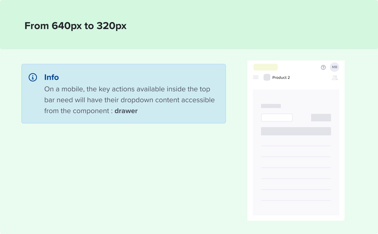Open the MB user avatar
The height and width of the screenshot is (234, 378).
335,67
